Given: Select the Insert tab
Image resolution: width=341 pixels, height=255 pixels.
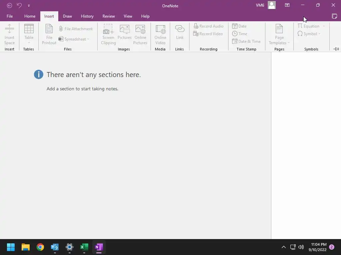Looking at the screenshot, I should pos(49,16).
